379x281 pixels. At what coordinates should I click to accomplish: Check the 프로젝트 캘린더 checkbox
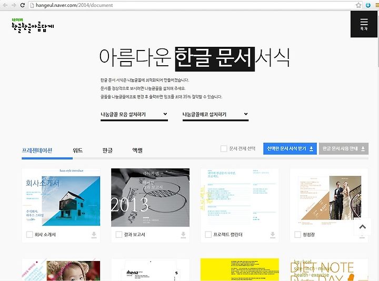click(208, 235)
